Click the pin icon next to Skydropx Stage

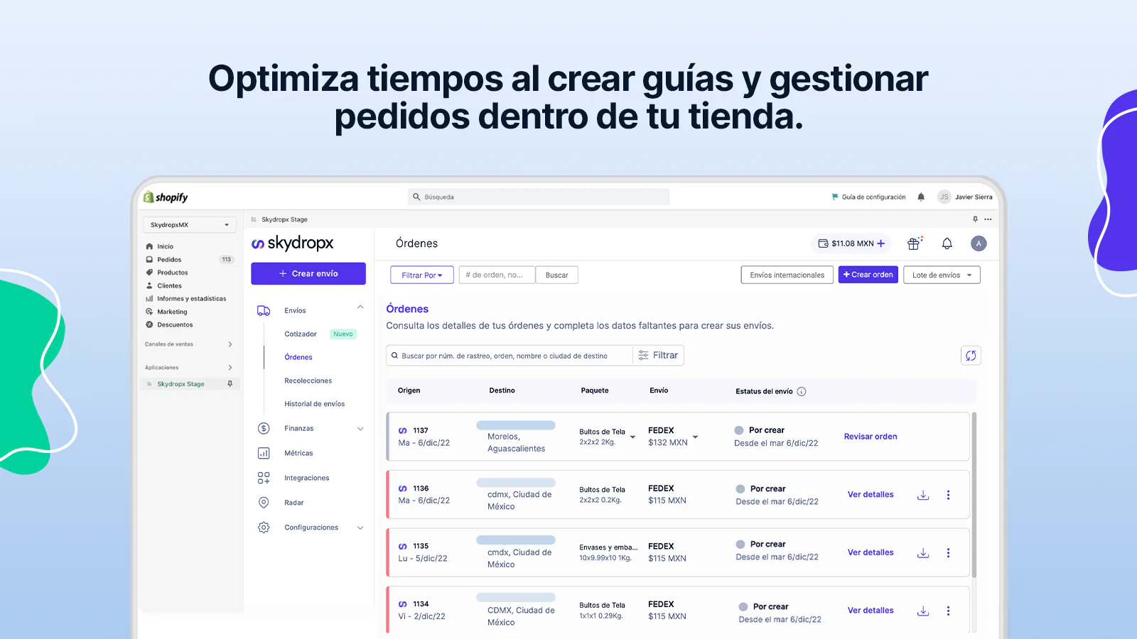click(230, 383)
